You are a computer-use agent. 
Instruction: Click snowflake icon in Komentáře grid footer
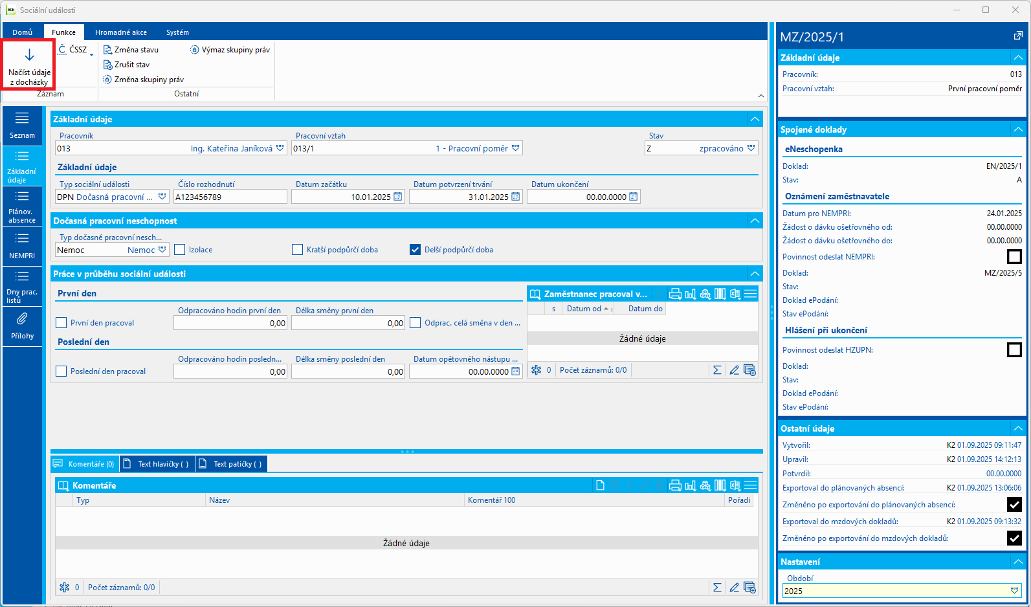[x=64, y=588]
